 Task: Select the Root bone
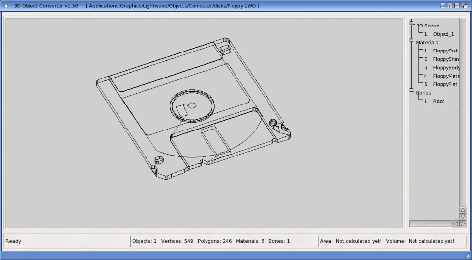(438, 101)
